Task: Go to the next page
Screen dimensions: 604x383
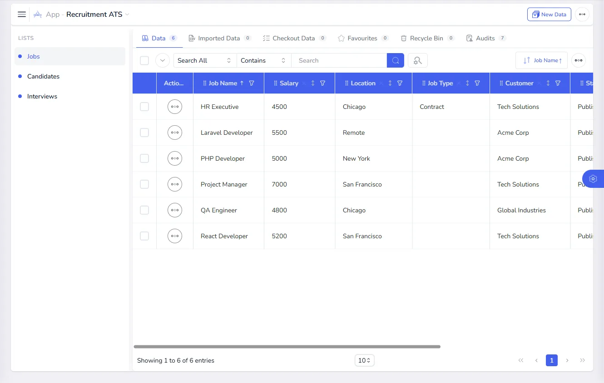Action: pos(567,360)
